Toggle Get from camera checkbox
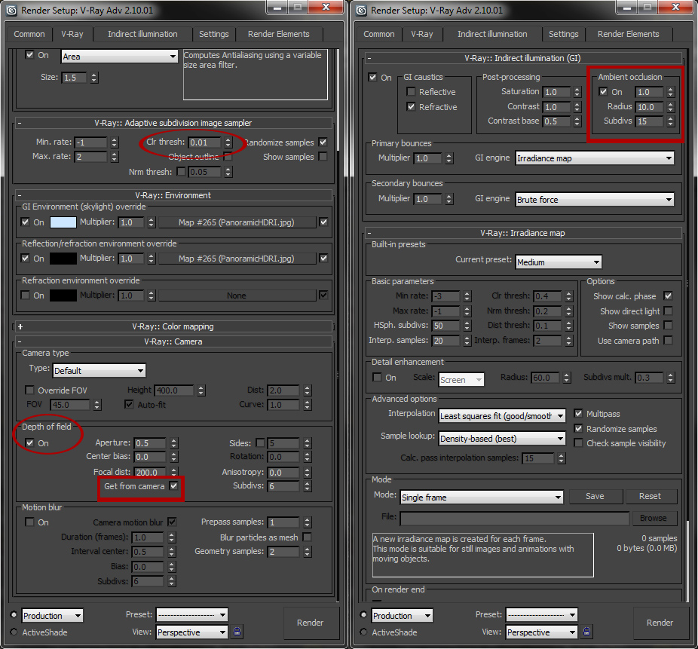The height and width of the screenshot is (649, 698). pos(173,485)
